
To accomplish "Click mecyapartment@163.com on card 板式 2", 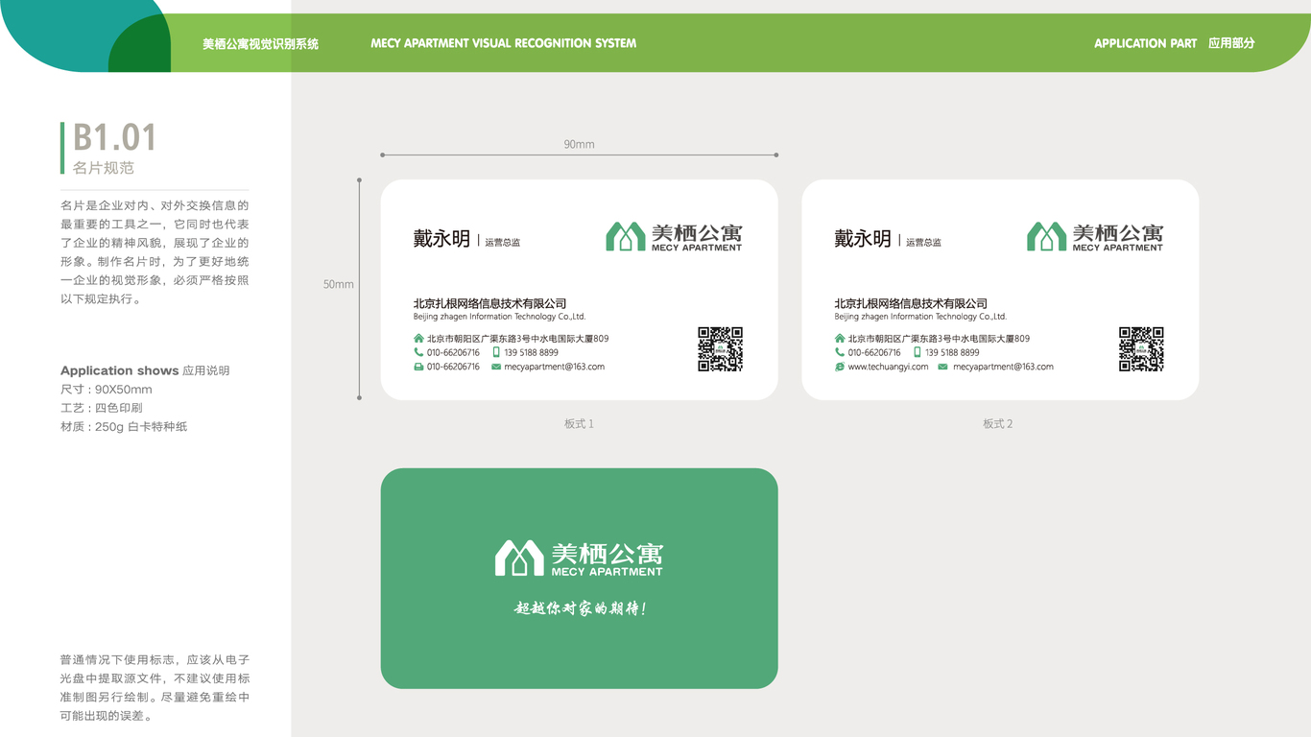I will point(1003,367).
